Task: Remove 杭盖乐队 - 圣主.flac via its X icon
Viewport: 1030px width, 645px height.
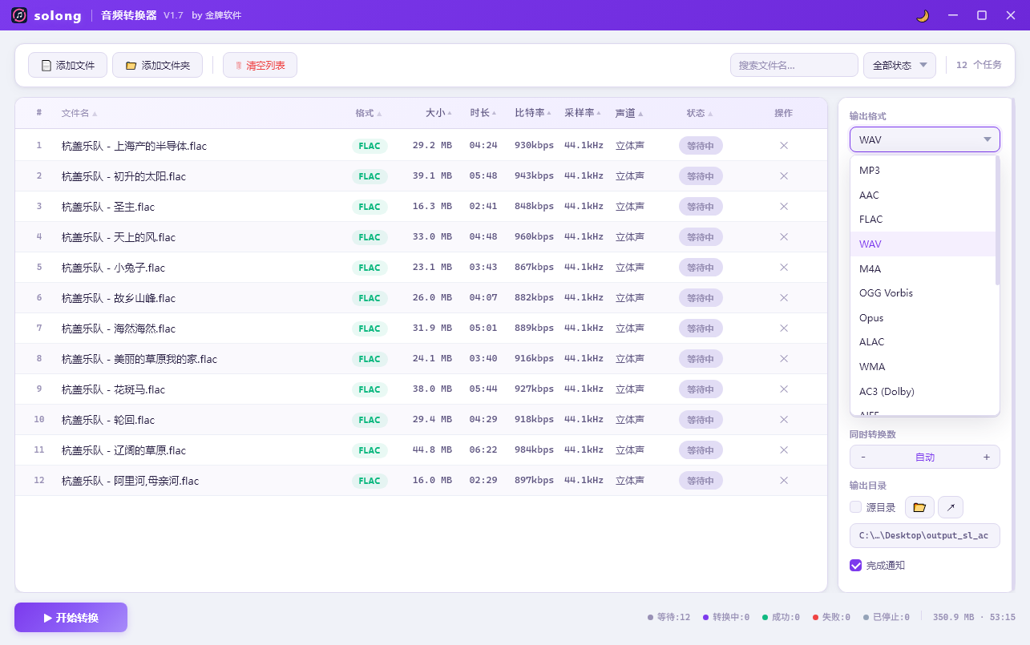Action: coord(783,206)
